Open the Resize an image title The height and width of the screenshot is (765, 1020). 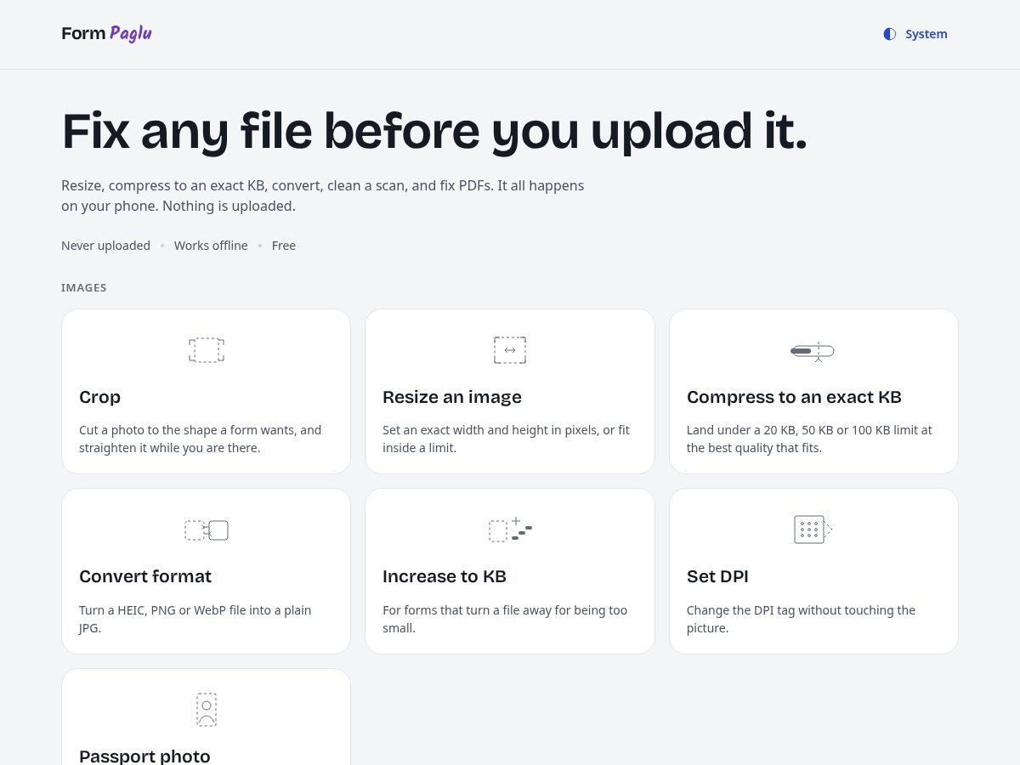point(452,397)
